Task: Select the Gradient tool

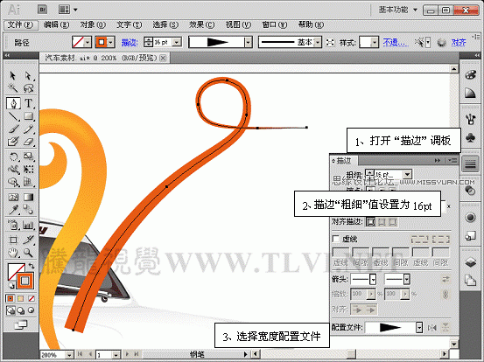Action: click(28, 197)
